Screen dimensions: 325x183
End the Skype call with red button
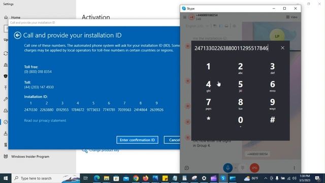[x=254, y=168]
